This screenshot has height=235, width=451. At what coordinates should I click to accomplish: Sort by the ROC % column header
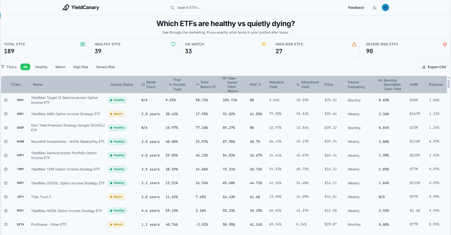click(x=256, y=85)
